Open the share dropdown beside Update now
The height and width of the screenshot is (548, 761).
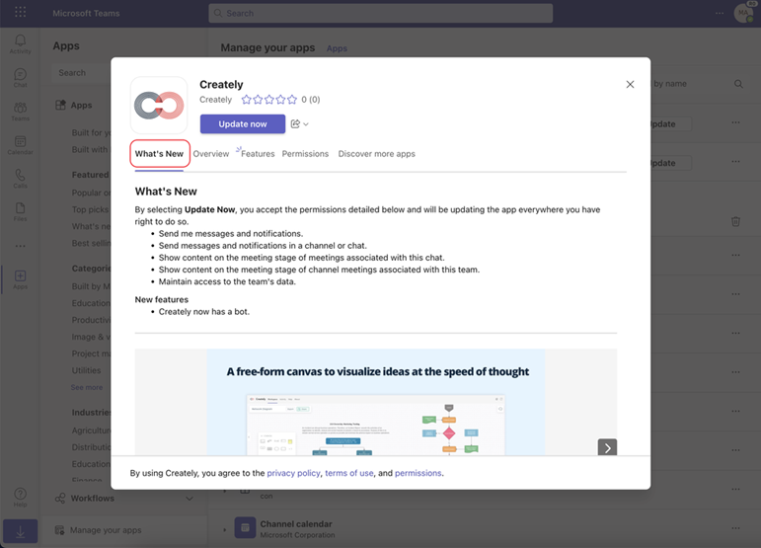coord(299,124)
